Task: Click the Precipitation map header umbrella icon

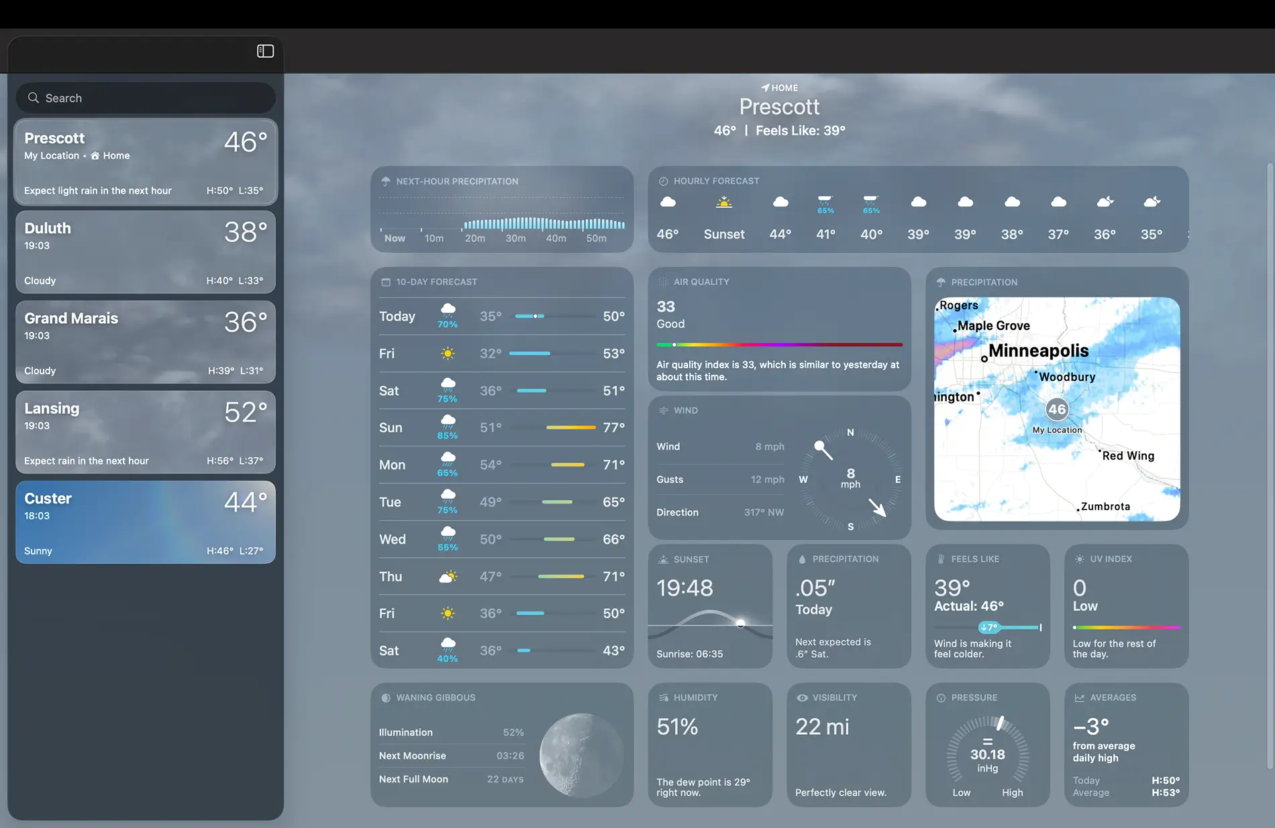Action: click(x=941, y=282)
